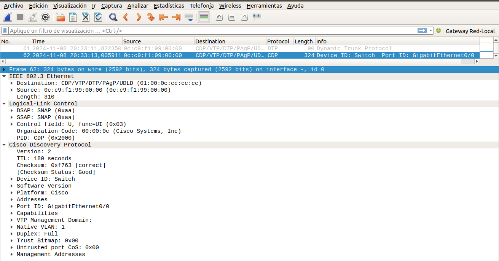This screenshot has width=499, height=261.
Task: Open the Visualización menu
Action: coord(70,6)
